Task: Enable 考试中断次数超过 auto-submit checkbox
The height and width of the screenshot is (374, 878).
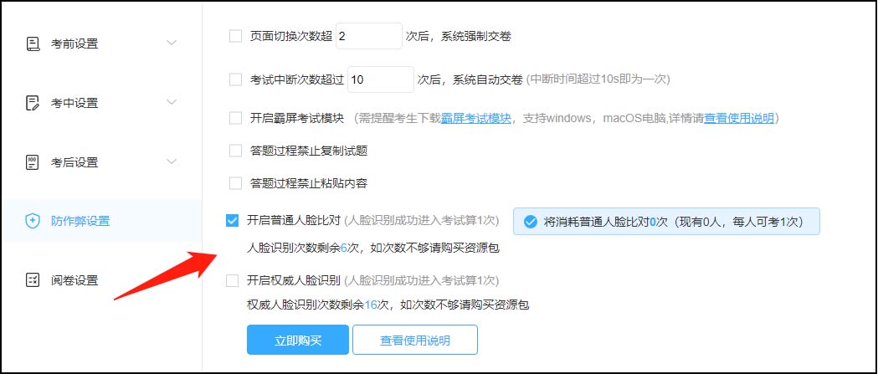Action: (x=235, y=79)
